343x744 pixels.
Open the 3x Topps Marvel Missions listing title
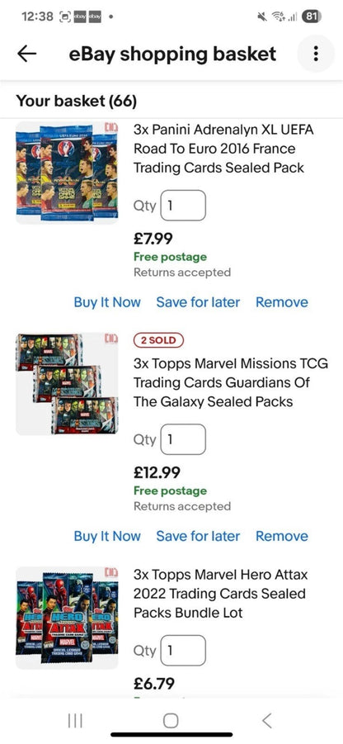[231, 382]
